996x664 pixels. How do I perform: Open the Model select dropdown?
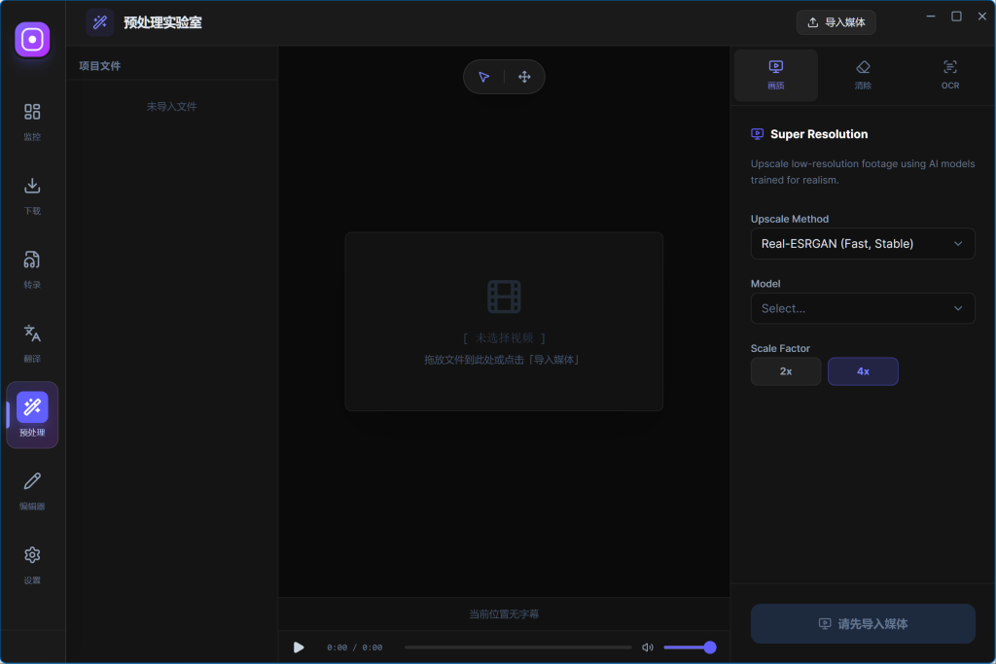point(863,308)
